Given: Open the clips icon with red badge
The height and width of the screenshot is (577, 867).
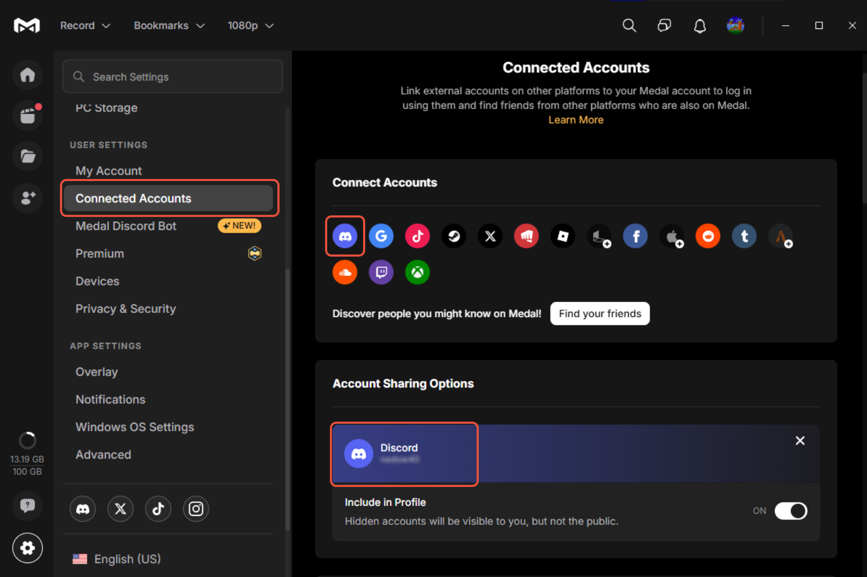Looking at the screenshot, I should pos(27,115).
